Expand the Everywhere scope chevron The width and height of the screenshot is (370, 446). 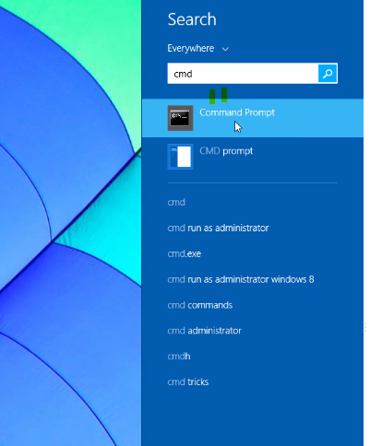225,49
